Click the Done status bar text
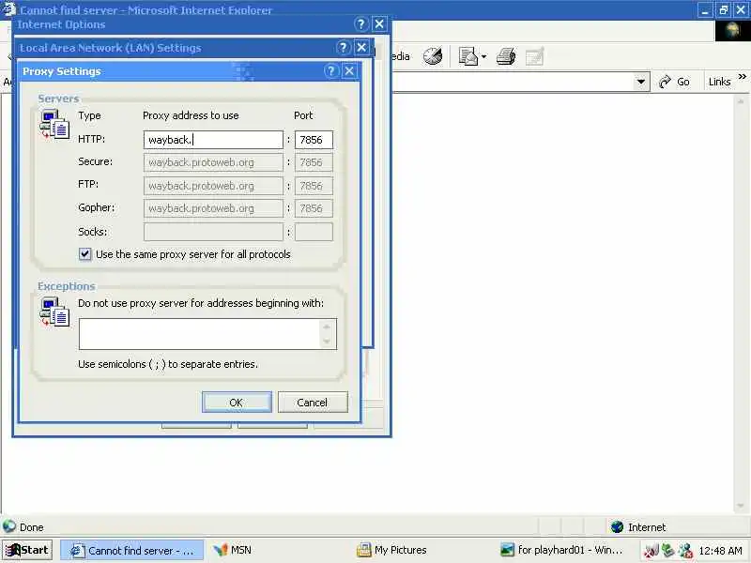The width and height of the screenshot is (751, 563). tap(32, 527)
